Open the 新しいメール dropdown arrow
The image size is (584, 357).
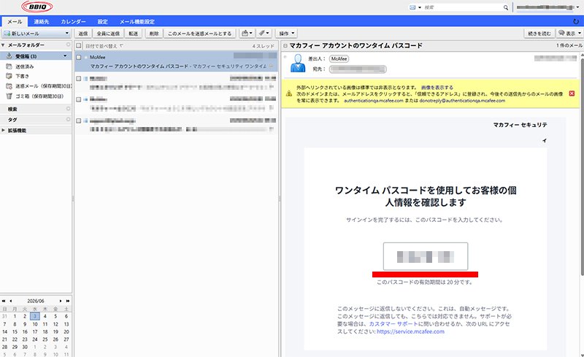click(x=67, y=34)
